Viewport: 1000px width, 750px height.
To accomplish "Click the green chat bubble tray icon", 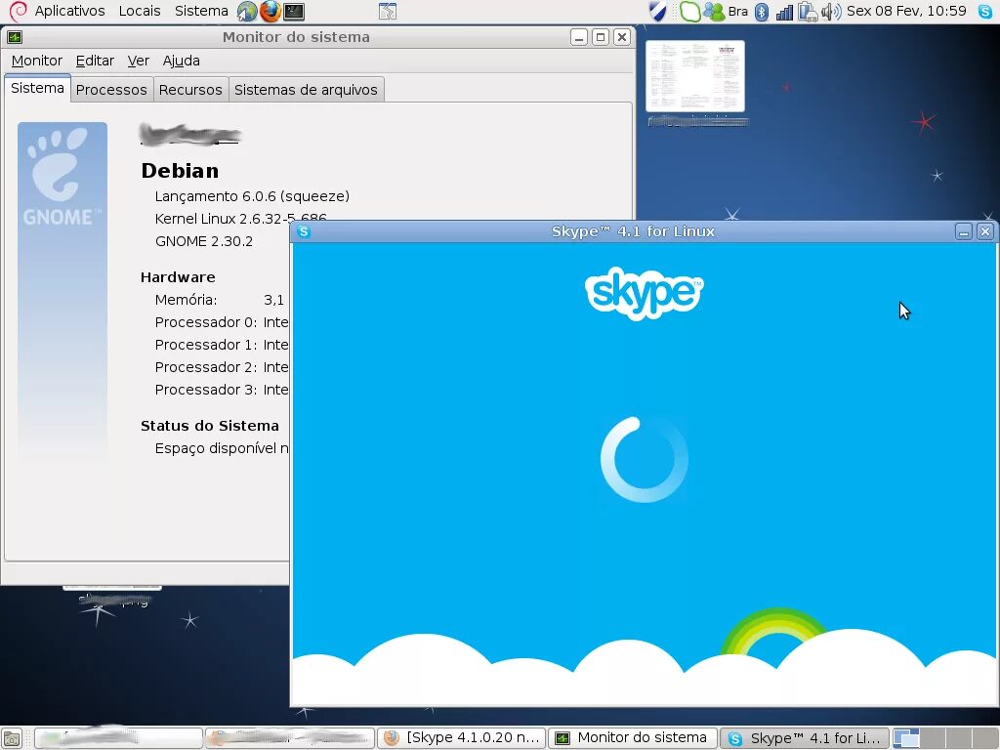I will [688, 12].
